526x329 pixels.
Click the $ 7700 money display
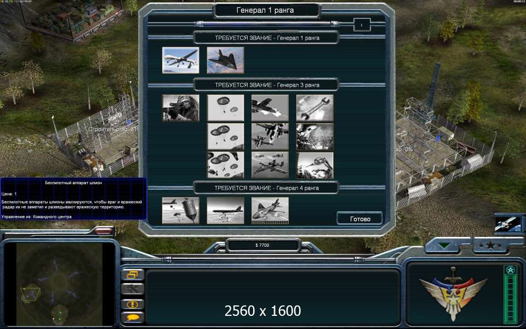coord(262,245)
